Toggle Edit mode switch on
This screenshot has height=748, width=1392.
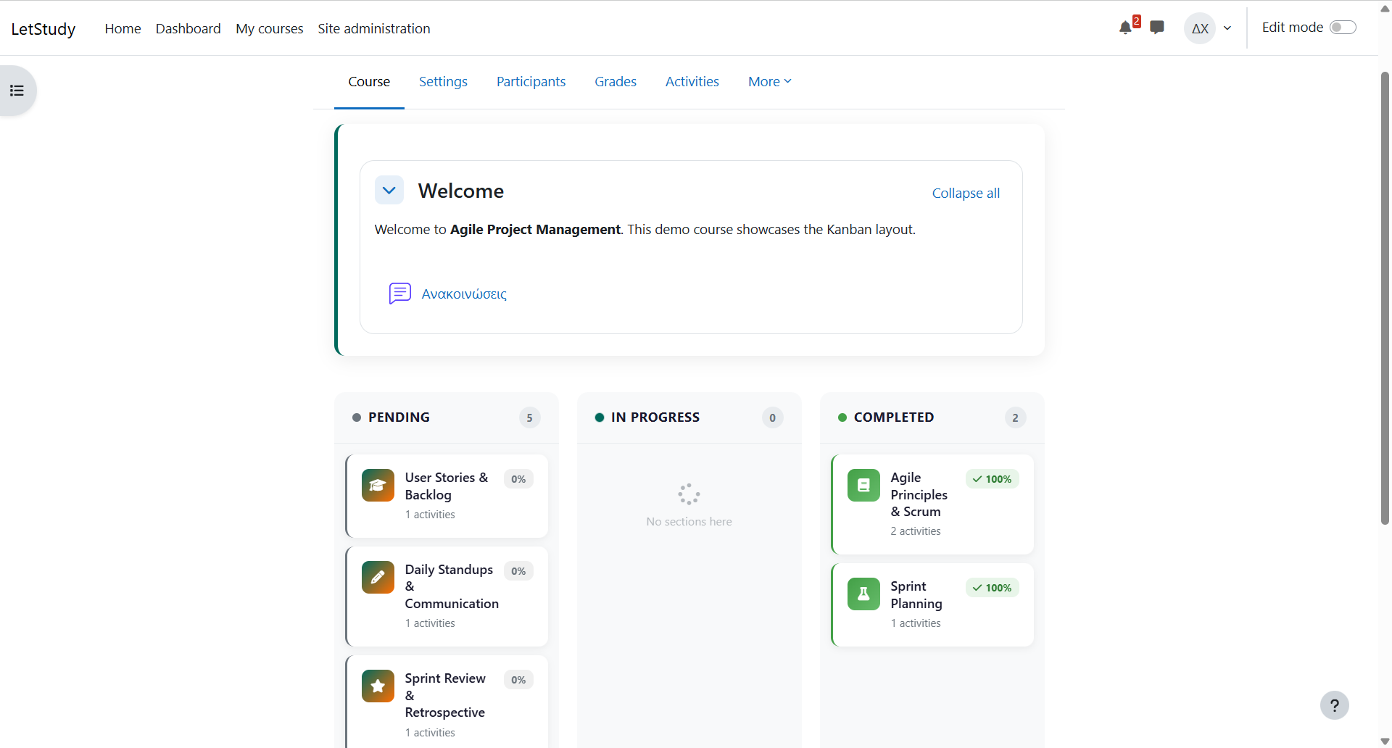point(1342,28)
